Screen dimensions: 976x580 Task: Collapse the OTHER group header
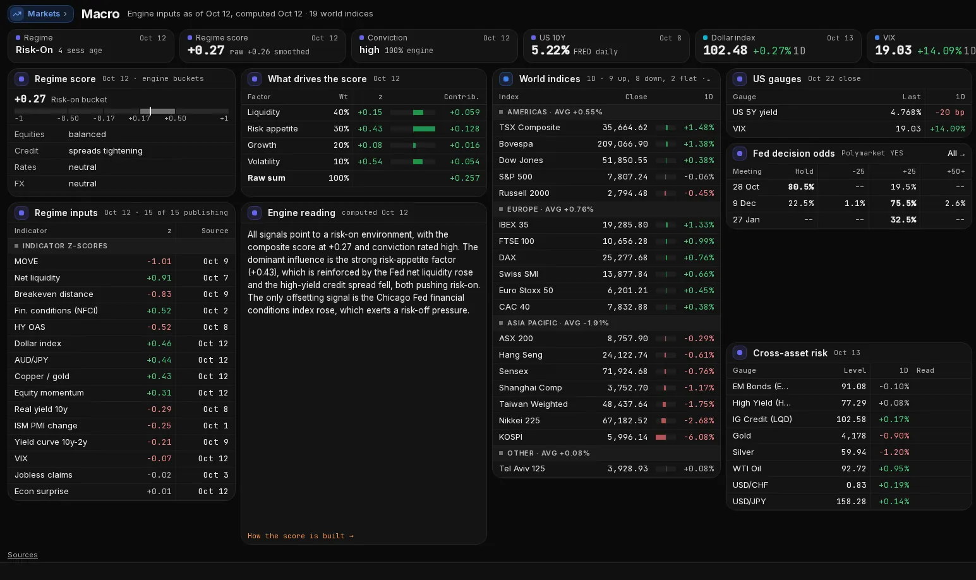coord(606,453)
